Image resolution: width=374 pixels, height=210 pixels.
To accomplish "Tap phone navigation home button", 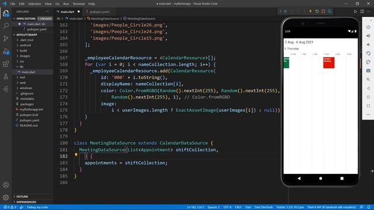I will (x=321, y=178).
